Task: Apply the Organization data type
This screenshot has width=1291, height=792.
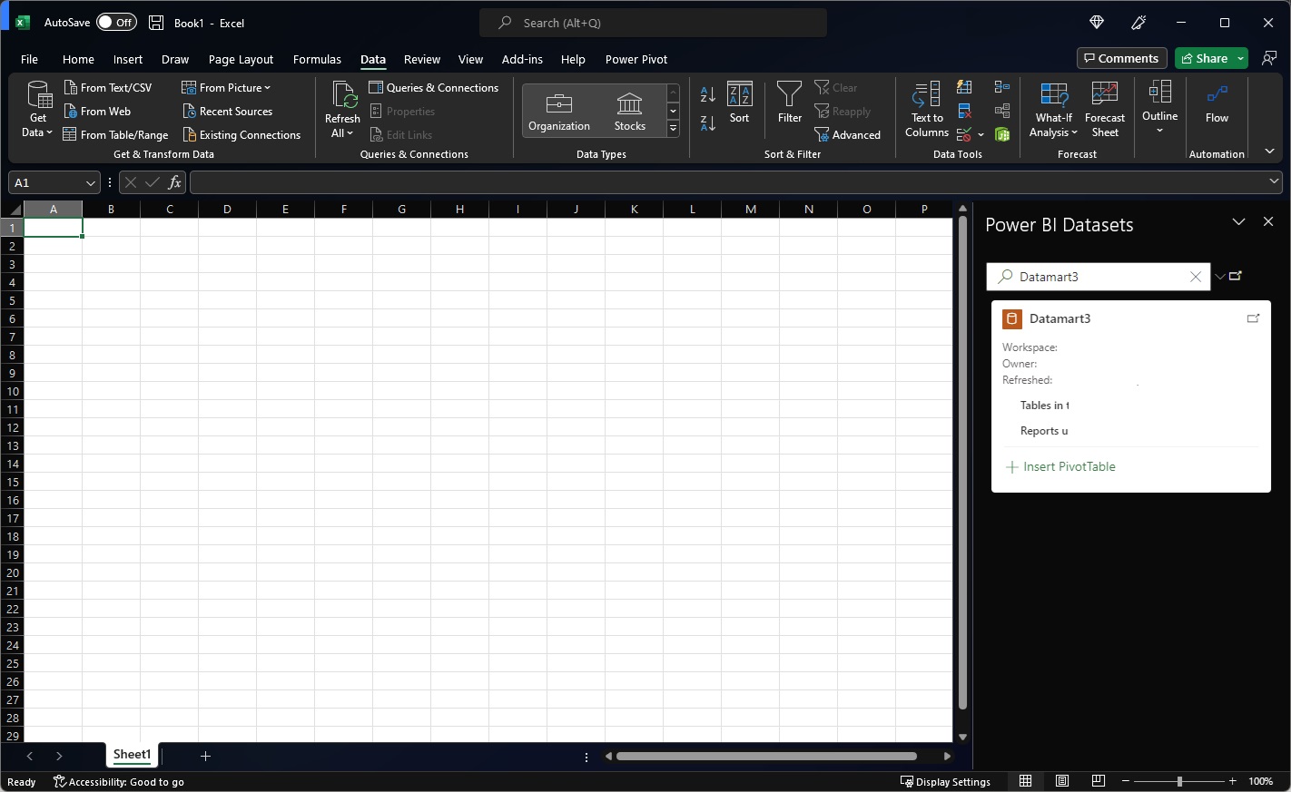Action: coord(558,109)
